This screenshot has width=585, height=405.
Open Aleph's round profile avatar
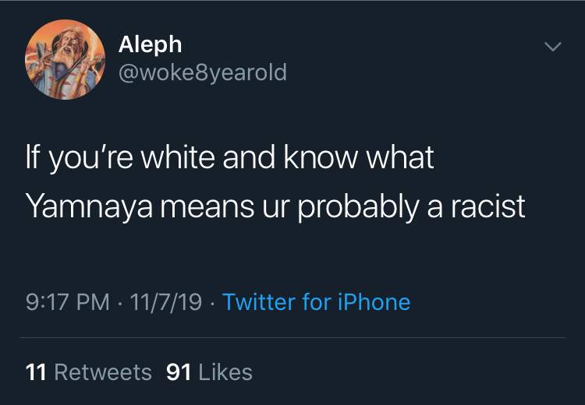[66, 60]
